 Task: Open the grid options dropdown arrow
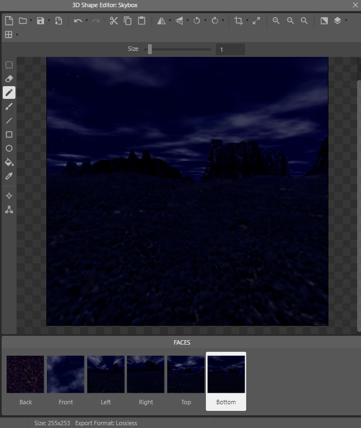17,35
